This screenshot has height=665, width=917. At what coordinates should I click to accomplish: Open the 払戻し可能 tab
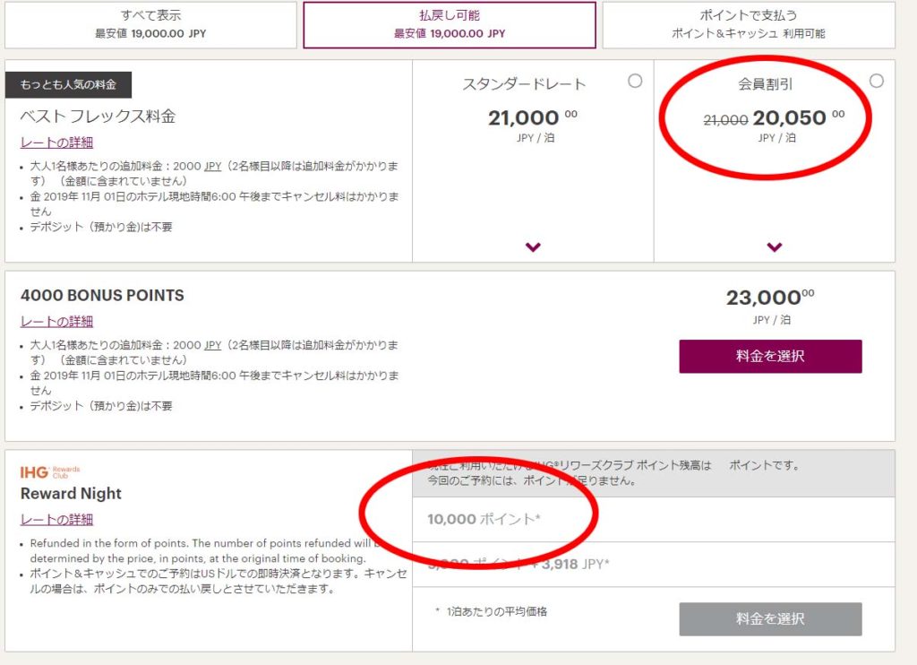pyautogui.click(x=450, y=24)
